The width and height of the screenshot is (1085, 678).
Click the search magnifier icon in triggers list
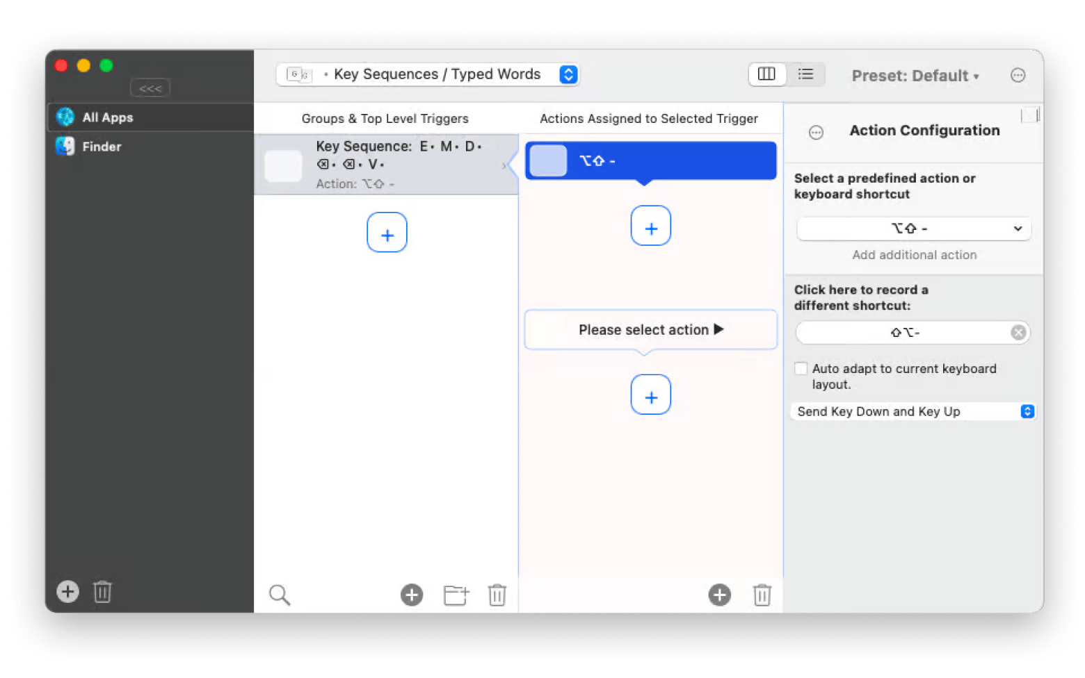click(x=279, y=595)
